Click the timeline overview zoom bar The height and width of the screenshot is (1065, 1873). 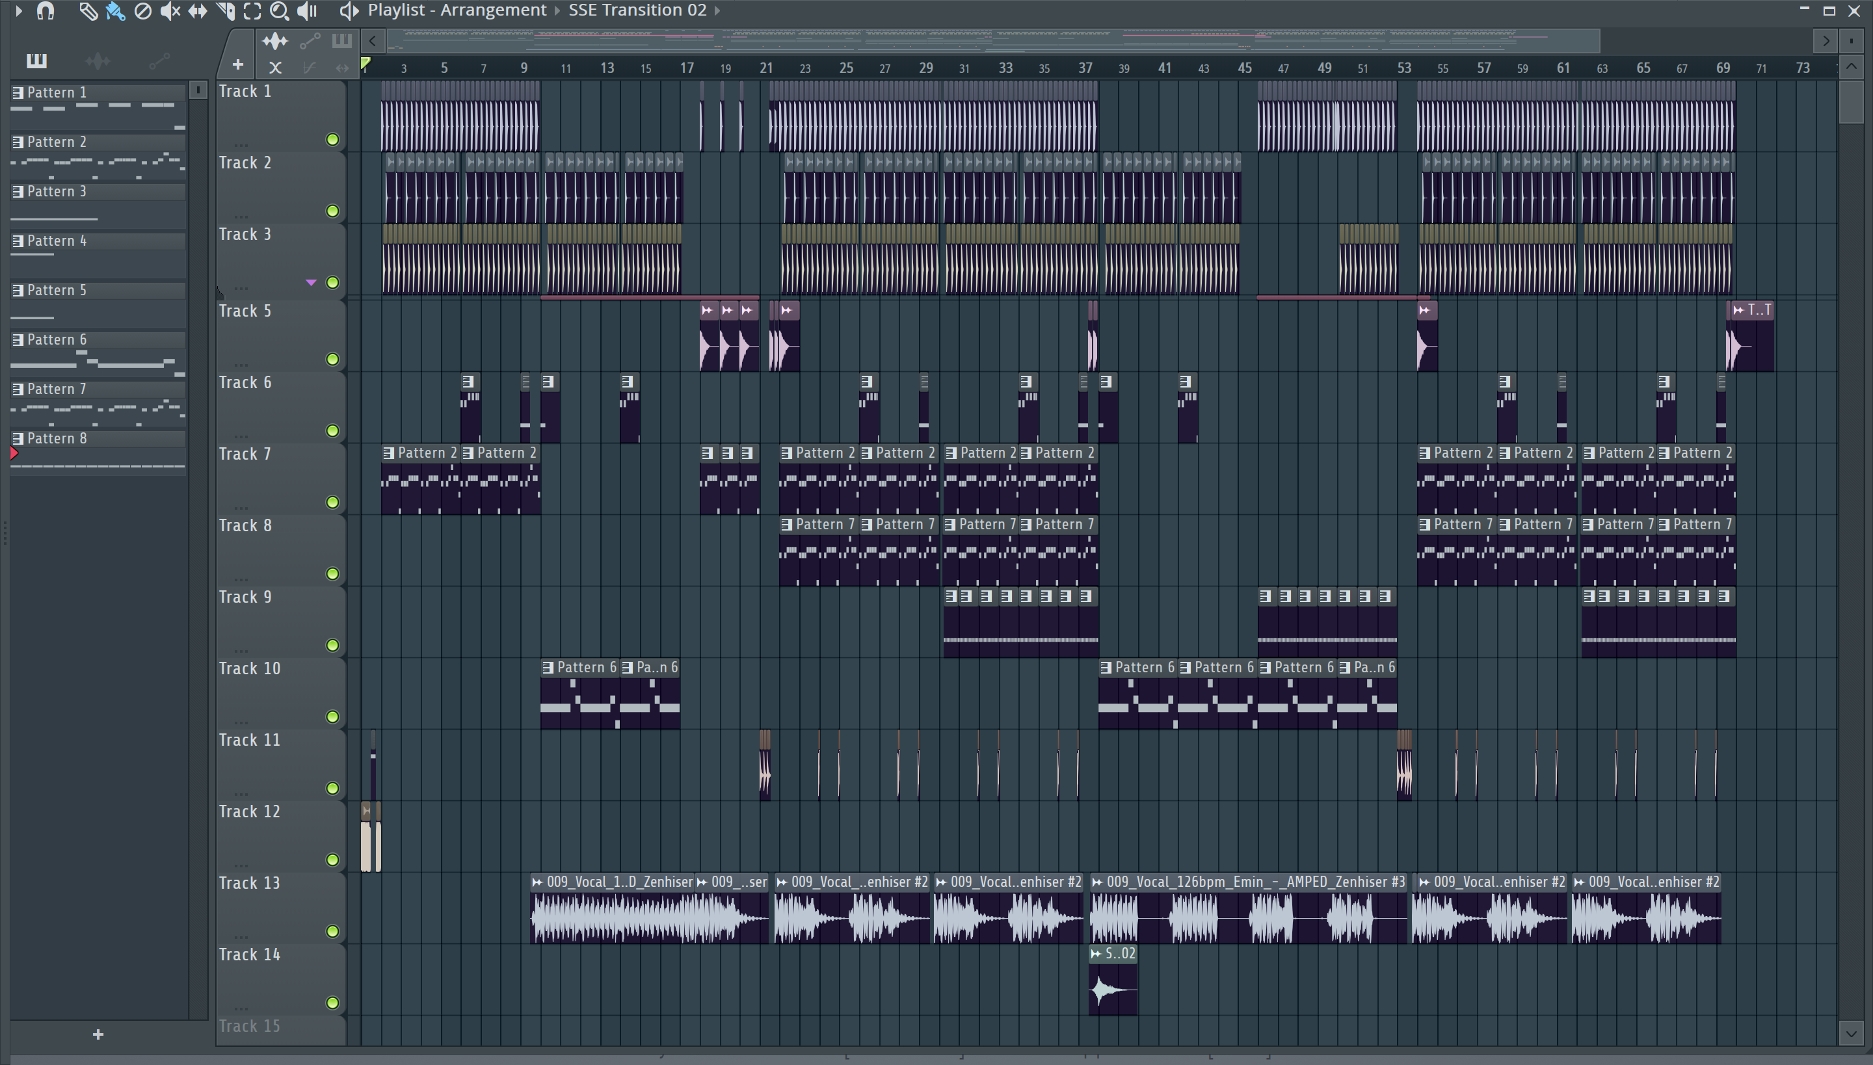pyautogui.click(x=994, y=41)
